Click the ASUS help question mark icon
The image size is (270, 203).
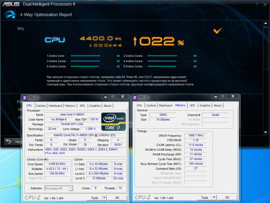tap(257, 5)
